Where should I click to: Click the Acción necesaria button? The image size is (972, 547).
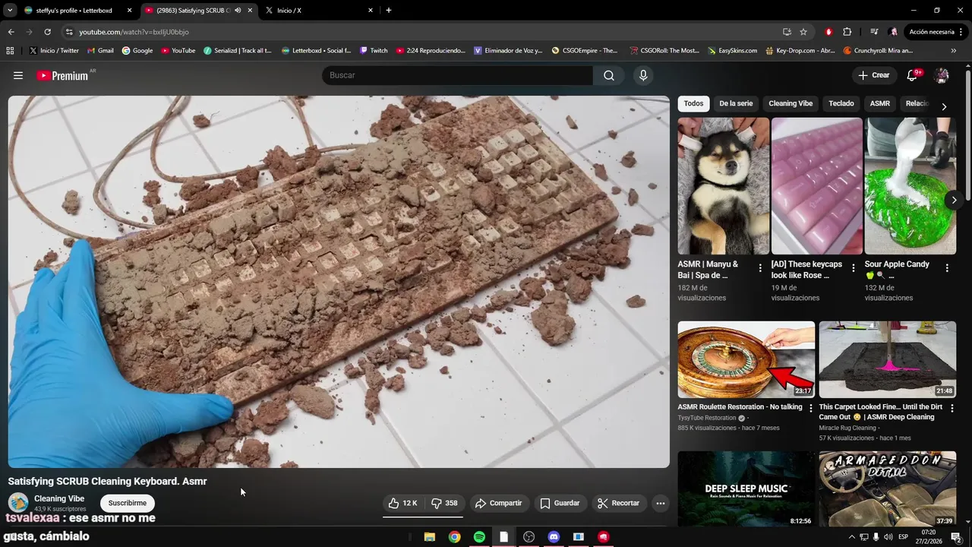click(936, 32)
